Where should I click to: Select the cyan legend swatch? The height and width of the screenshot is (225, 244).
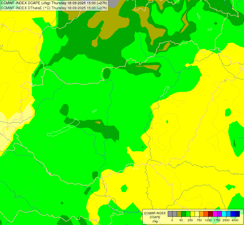pos(224,214)
